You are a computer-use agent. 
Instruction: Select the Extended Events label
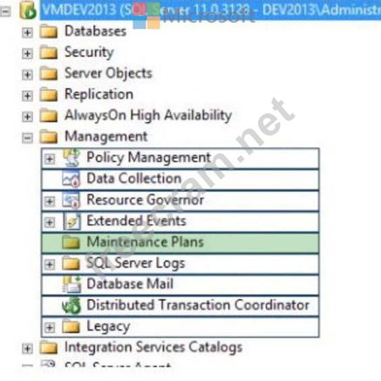pos(136,221)
